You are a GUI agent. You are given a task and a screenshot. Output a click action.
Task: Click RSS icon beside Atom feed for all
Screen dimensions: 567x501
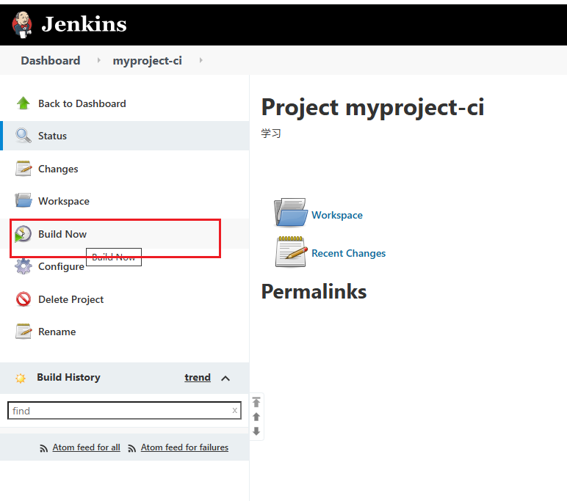(x=43, y=449)
